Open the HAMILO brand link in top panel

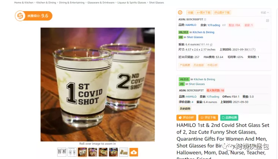click(191, 25)
